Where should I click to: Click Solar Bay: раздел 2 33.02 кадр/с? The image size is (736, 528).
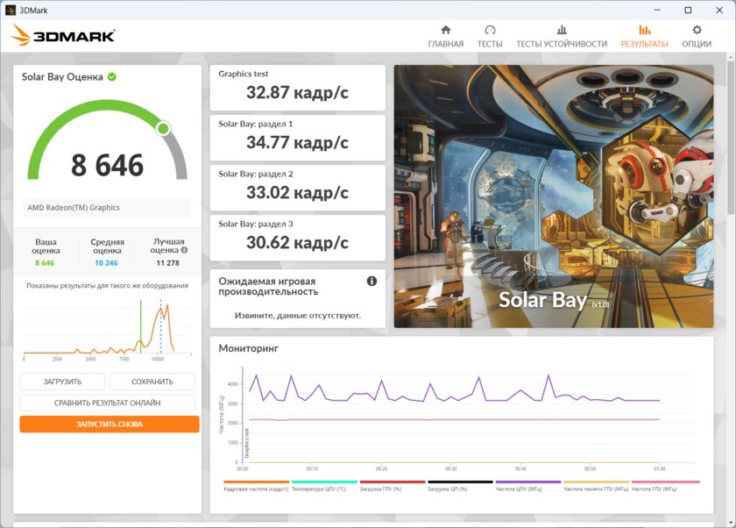pyautogui.click(x=298, y=188)
